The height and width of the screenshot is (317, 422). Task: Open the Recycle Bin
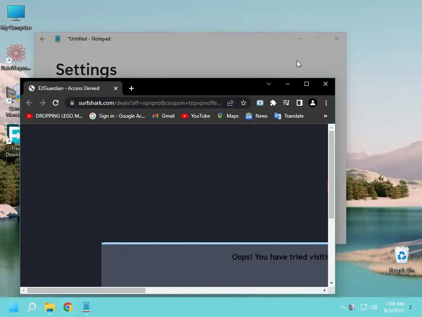point(401,259)
